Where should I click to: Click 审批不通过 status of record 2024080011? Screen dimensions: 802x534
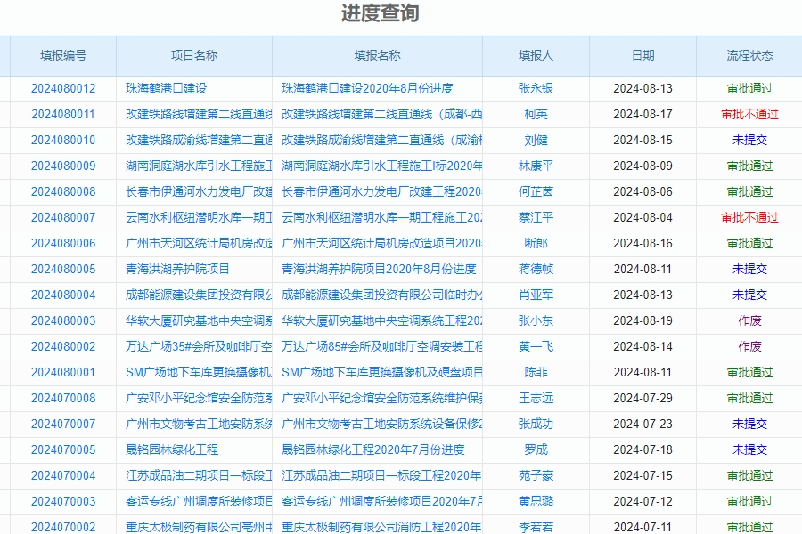click(x=749, y=114)
